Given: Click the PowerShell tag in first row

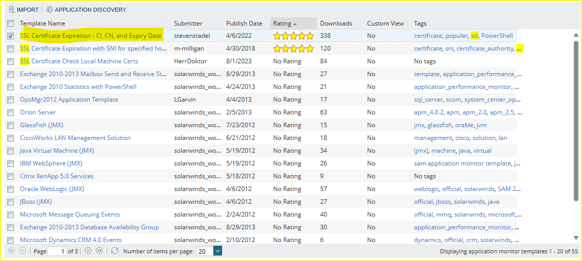Looking at the screenshot, I should pos(497,36).
